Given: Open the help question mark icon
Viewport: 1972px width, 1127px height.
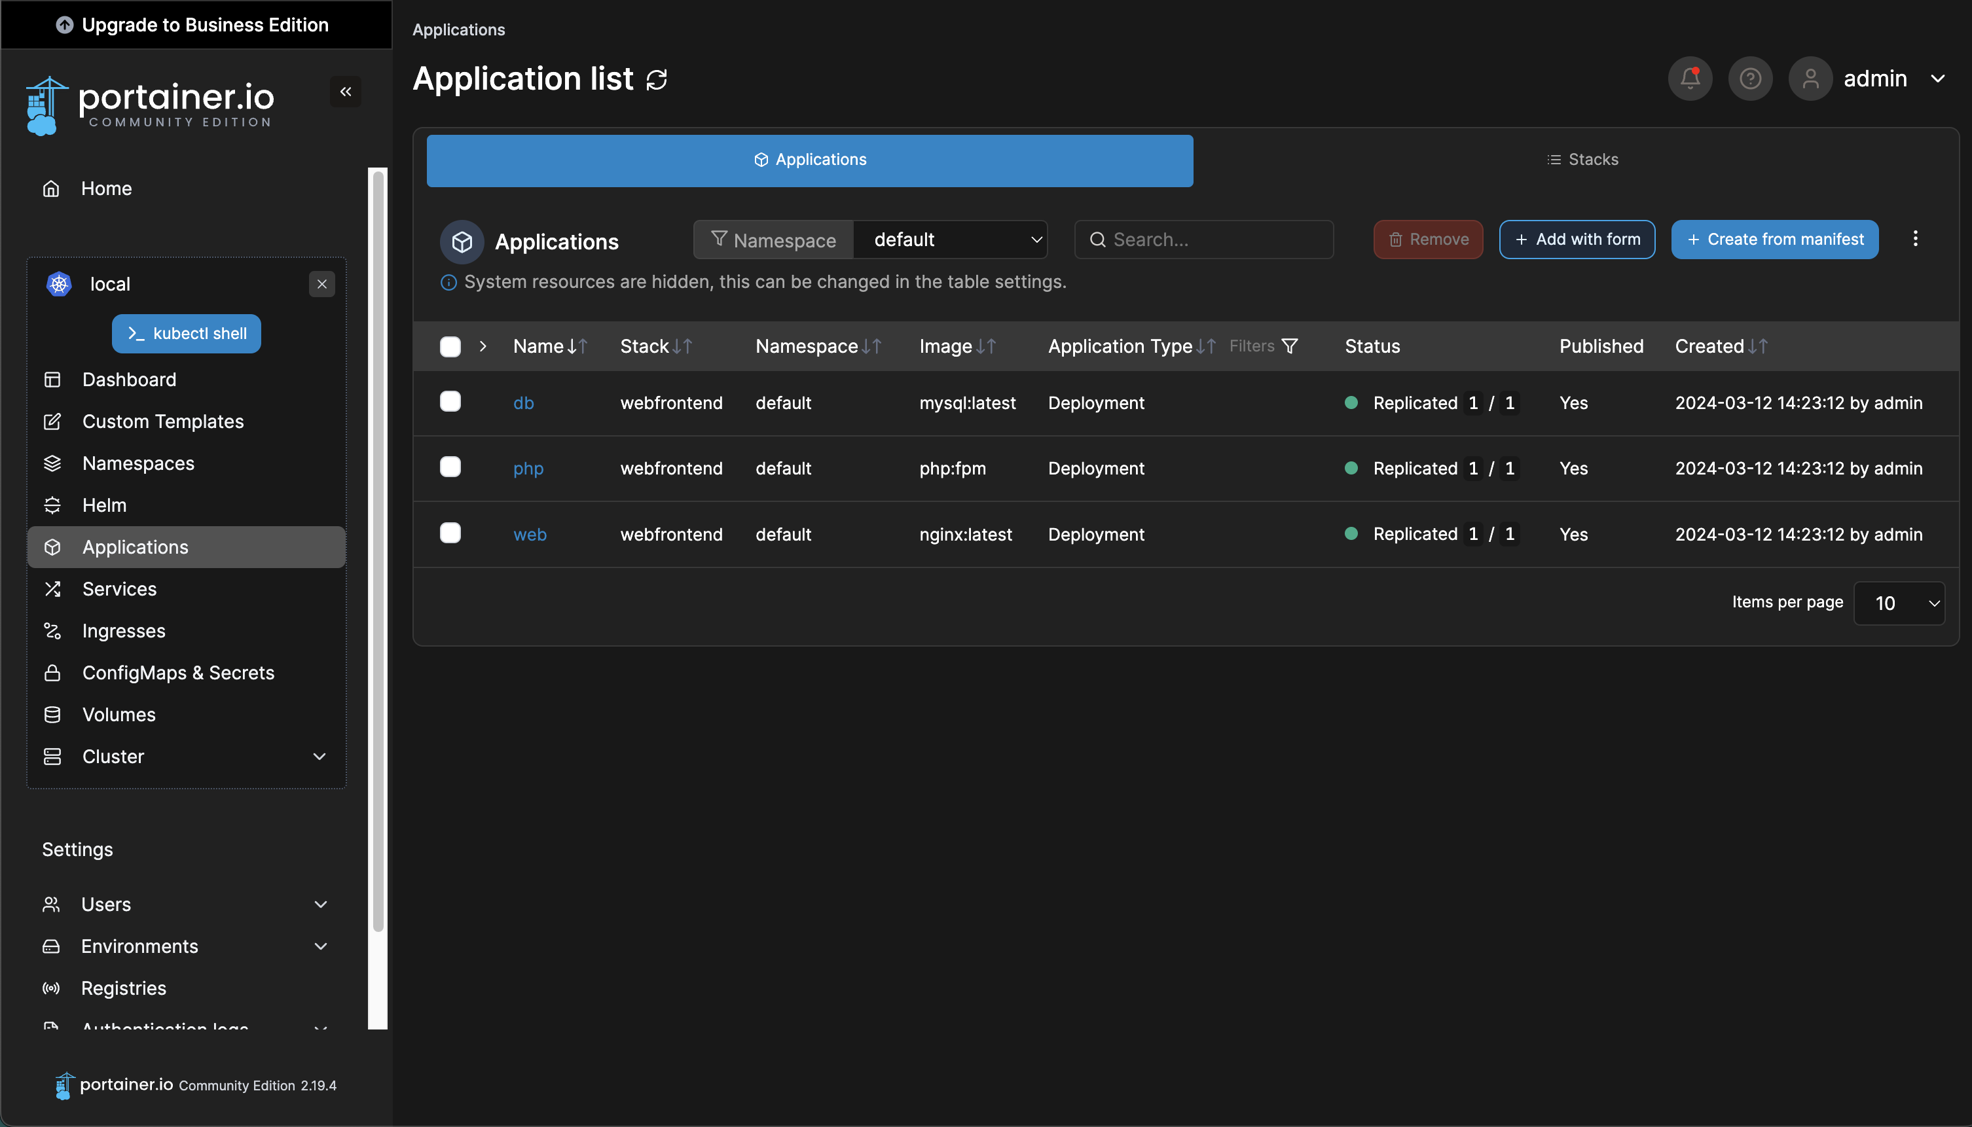Looking at the screenshot, I should coord(1750,78).
